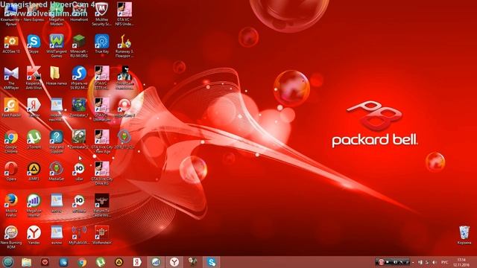Image resolution: width=477 pixels, height=268 pixels.
Task: Launch Google Chrome from the desktop shortcut
Action: coord(11,141)
